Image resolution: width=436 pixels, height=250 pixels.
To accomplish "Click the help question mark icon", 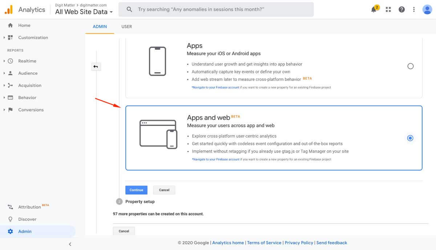I will [401, 9].
